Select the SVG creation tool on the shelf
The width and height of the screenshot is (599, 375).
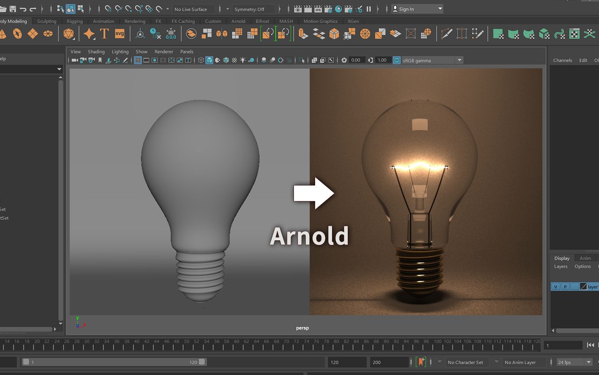point(120,34)
